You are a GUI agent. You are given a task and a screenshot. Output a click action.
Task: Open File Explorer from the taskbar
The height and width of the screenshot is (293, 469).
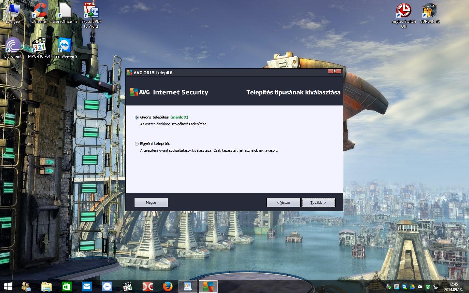[x=47, y=286]
